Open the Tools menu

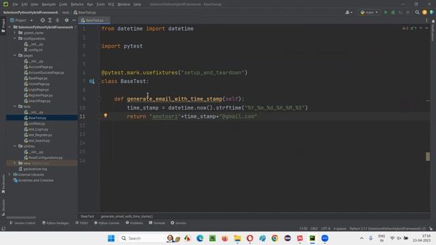coord(100,5)
